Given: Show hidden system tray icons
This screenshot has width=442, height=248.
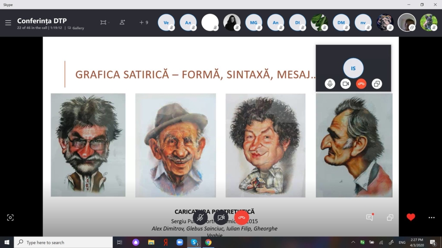Looking at the screenshot, I should click(353, 242).
